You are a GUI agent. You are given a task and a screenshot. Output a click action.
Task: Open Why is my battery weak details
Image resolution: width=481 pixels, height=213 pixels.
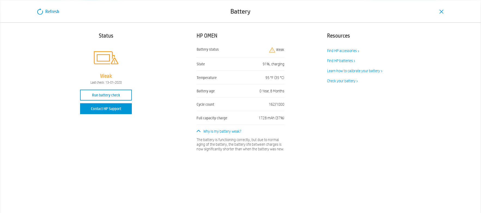coord(222,131)
